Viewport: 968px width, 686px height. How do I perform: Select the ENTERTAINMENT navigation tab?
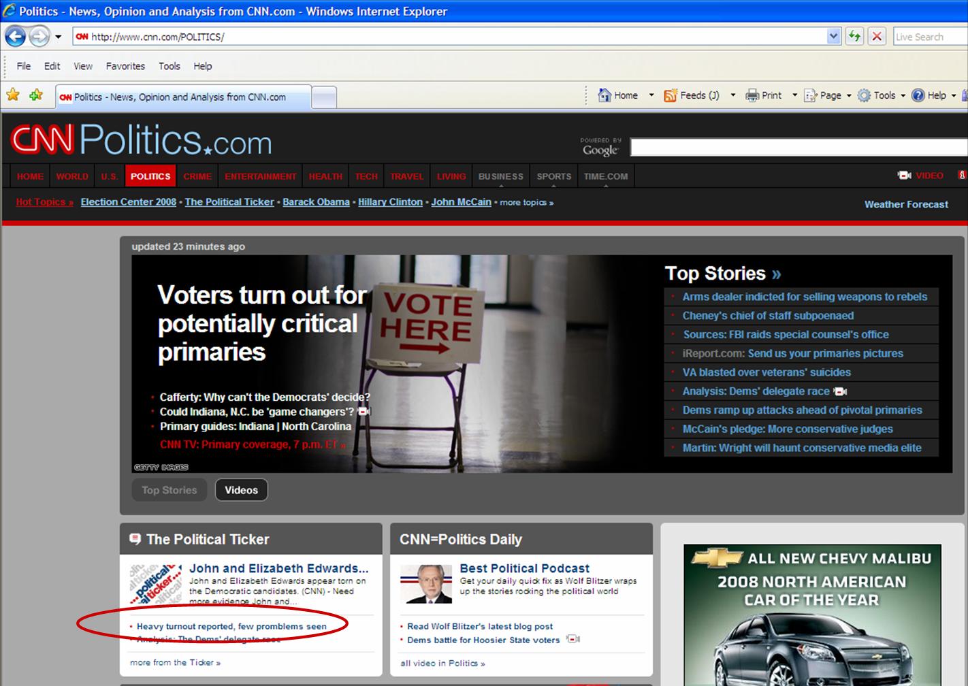tap(261, 176)
